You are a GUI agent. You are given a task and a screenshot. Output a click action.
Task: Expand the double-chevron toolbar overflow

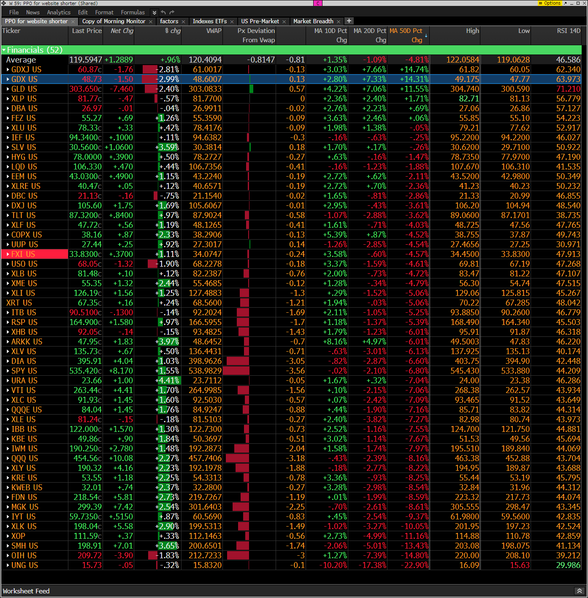154,12
